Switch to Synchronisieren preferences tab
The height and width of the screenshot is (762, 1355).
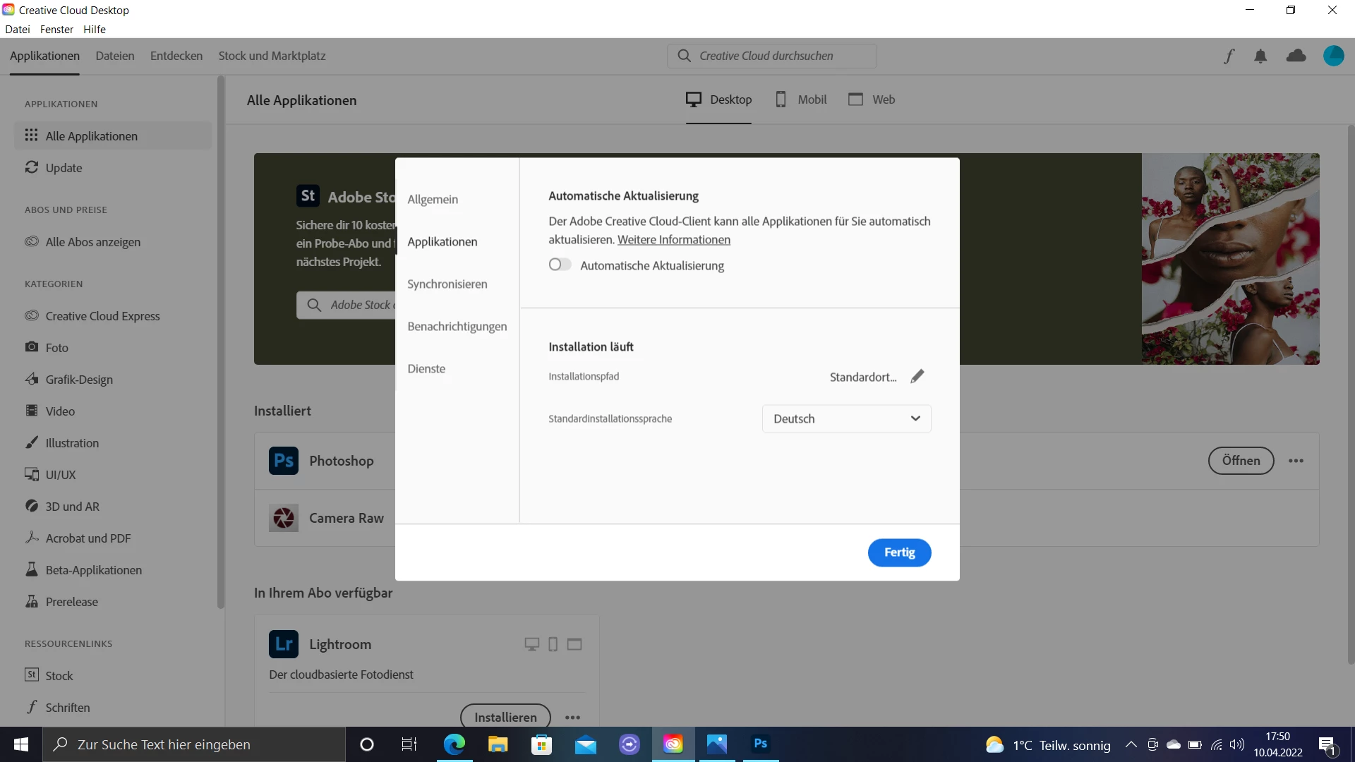(x=447, y=284)
